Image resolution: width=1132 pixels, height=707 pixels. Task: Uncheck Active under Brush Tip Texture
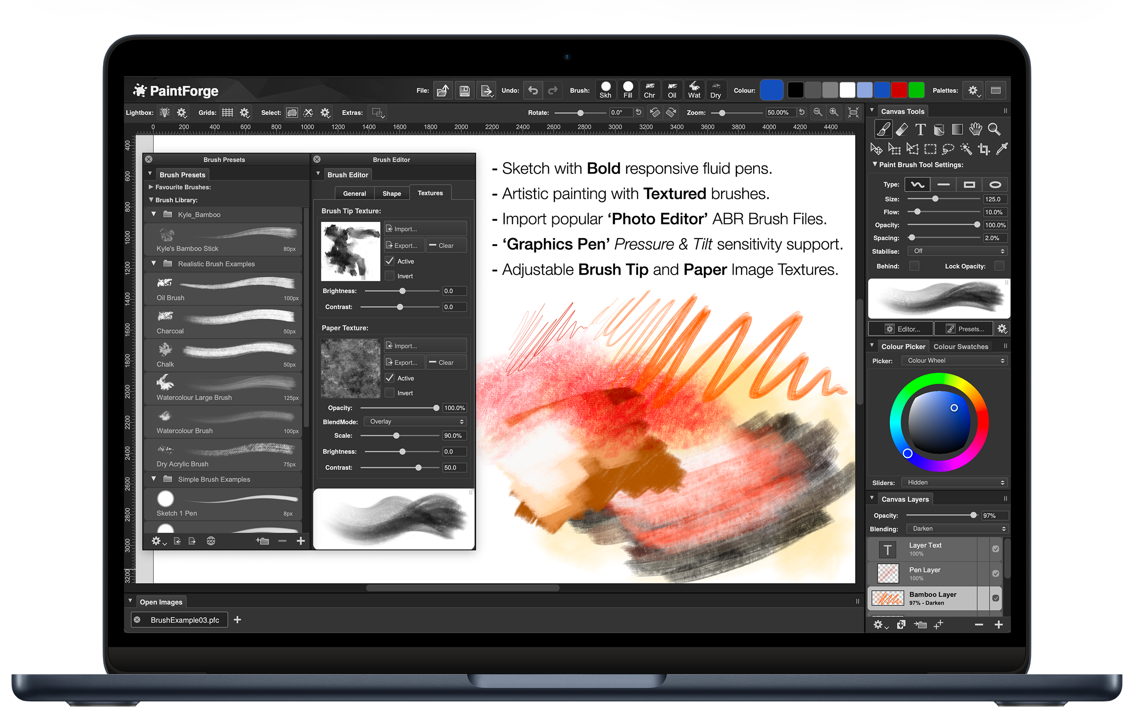(x=390, y=261)
